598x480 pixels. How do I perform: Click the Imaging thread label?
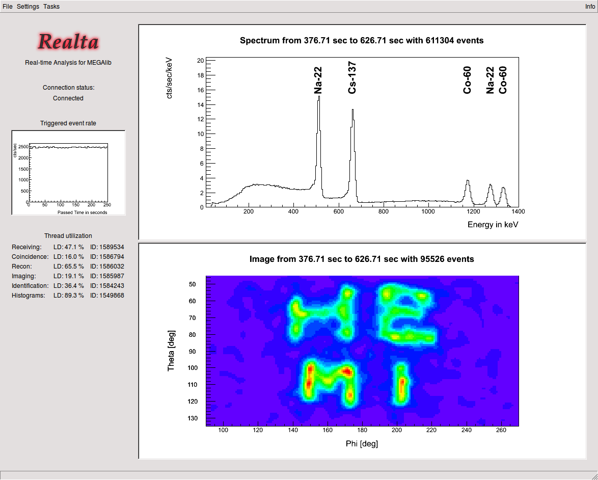pos(23,276)
